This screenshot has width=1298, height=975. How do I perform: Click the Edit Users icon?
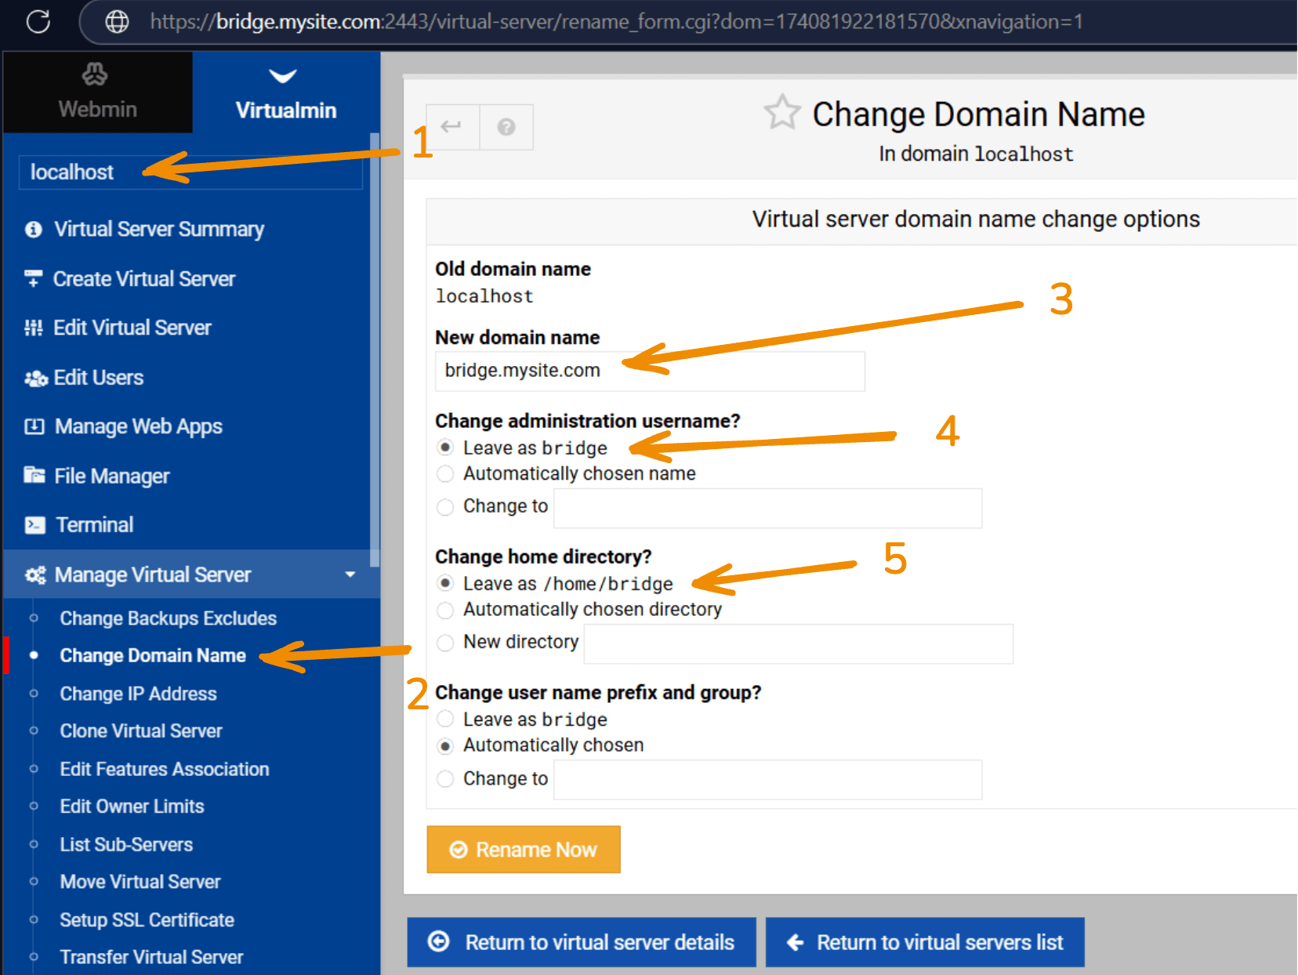tap(35, 379)
